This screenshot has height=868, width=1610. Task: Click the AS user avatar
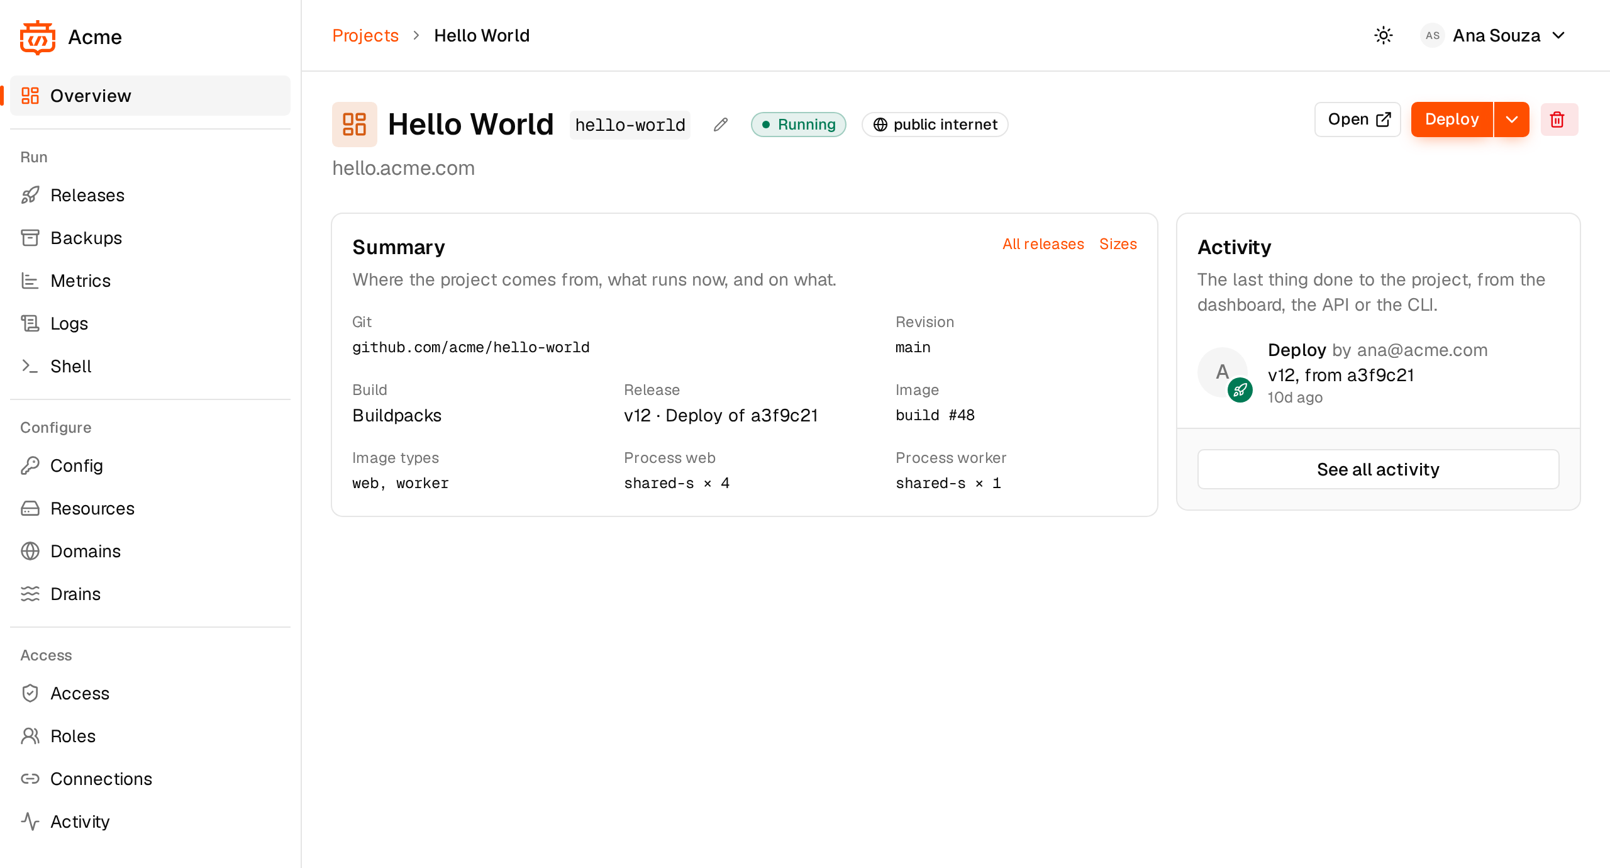pos(1433,35)
